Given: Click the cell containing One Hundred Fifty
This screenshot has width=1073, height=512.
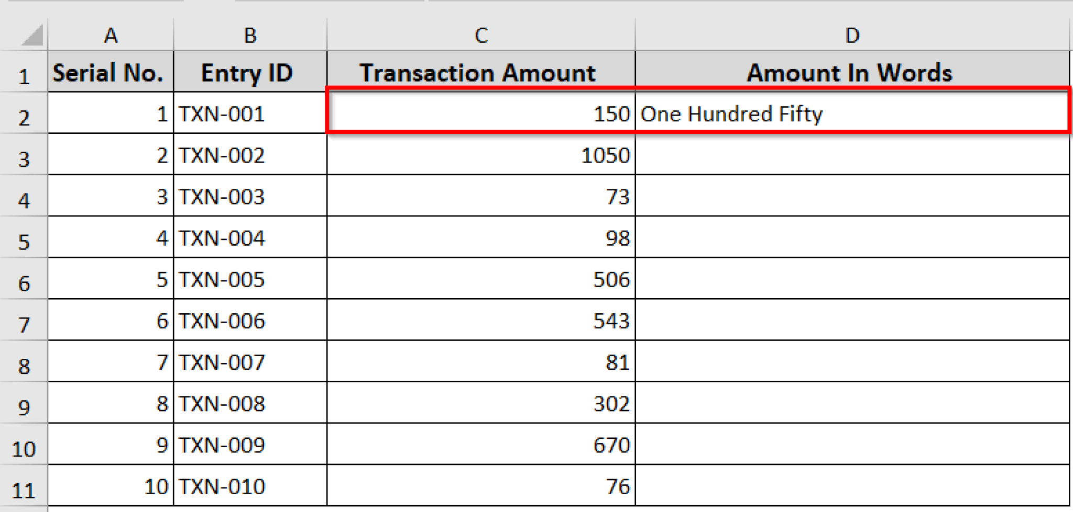Looking at the screenshot, I should point(852,114).
